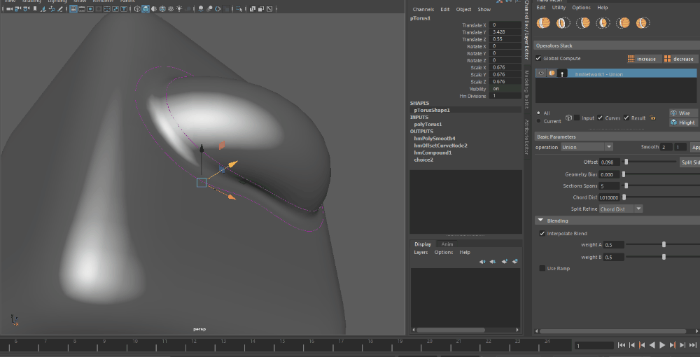The height and width of the screenshot is (357, 700).
Task: Collapse the Operators Stack section header
Action: coord(617,45)
